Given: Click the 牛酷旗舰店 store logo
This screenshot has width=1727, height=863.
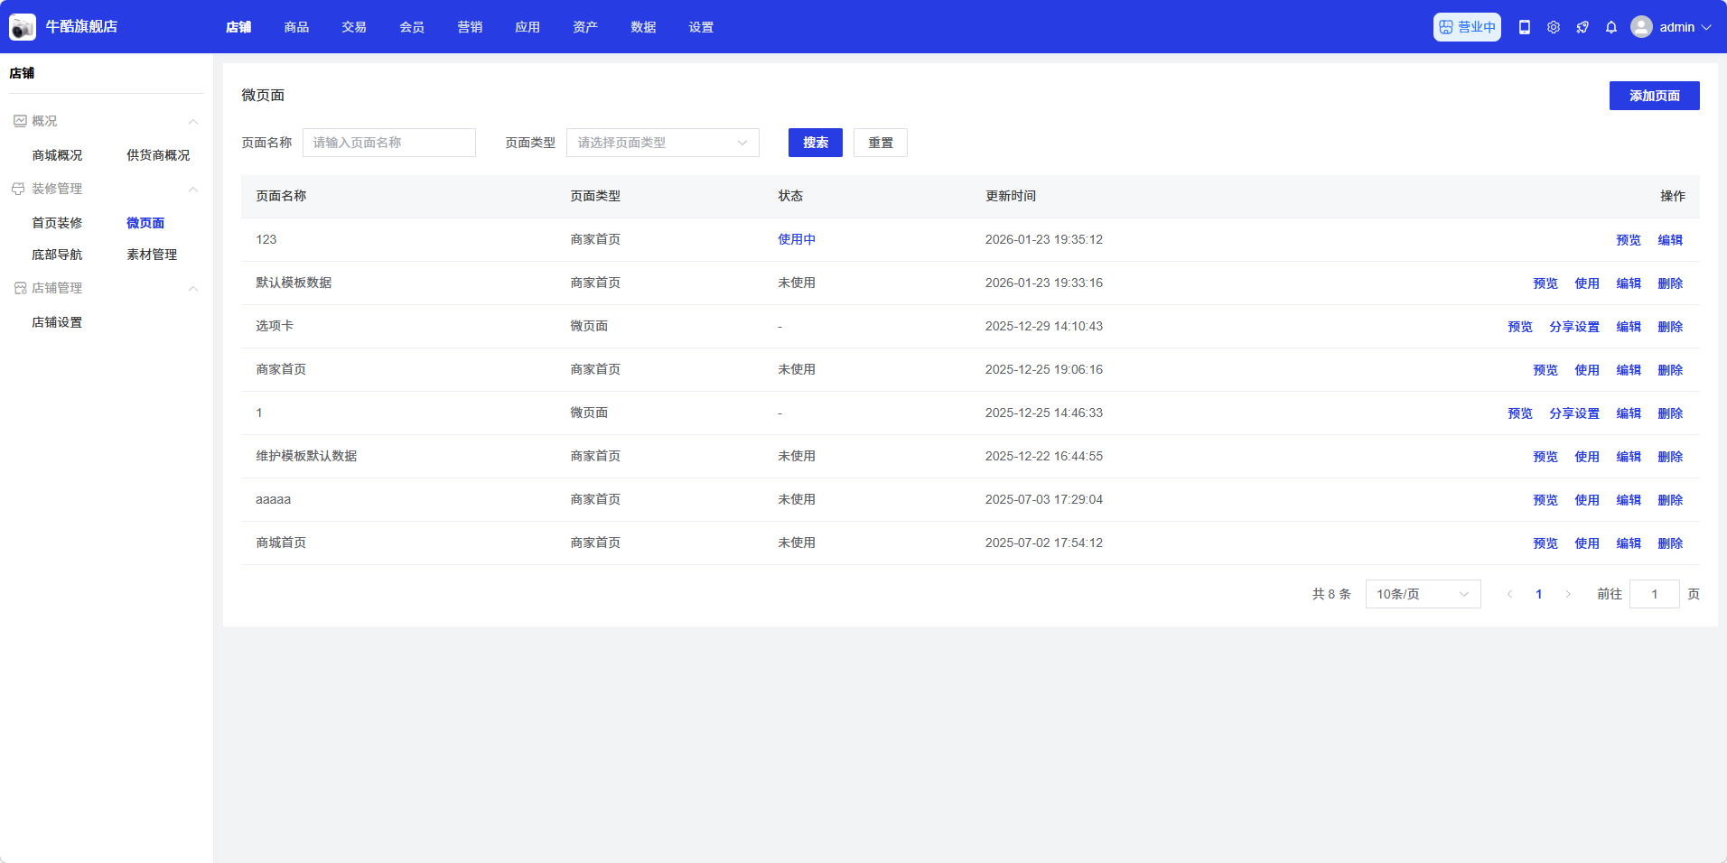Looking at the screenshot, I should pos(23,27).
